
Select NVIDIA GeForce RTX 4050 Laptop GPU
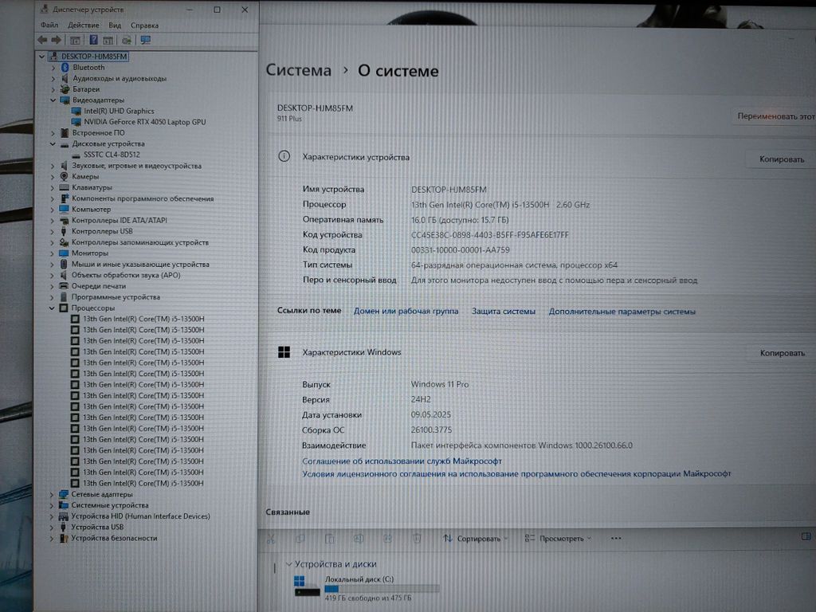(144, 122)
